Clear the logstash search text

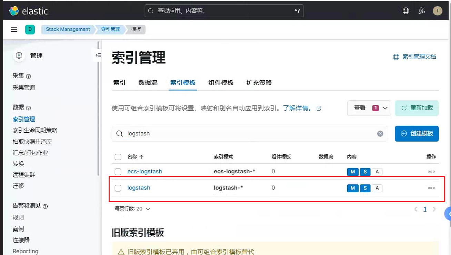380,134
